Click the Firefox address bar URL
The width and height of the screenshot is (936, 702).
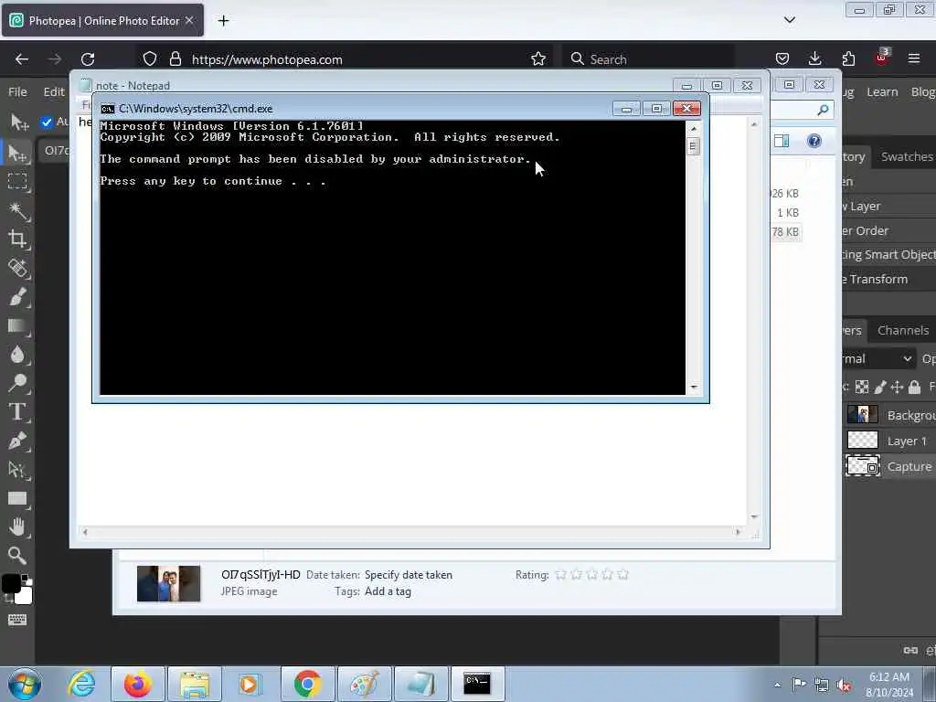tap(267, 59)
